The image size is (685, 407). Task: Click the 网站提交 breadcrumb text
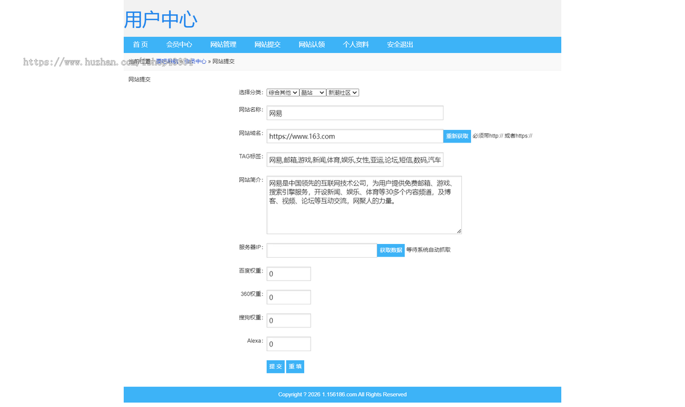(223, 62)
